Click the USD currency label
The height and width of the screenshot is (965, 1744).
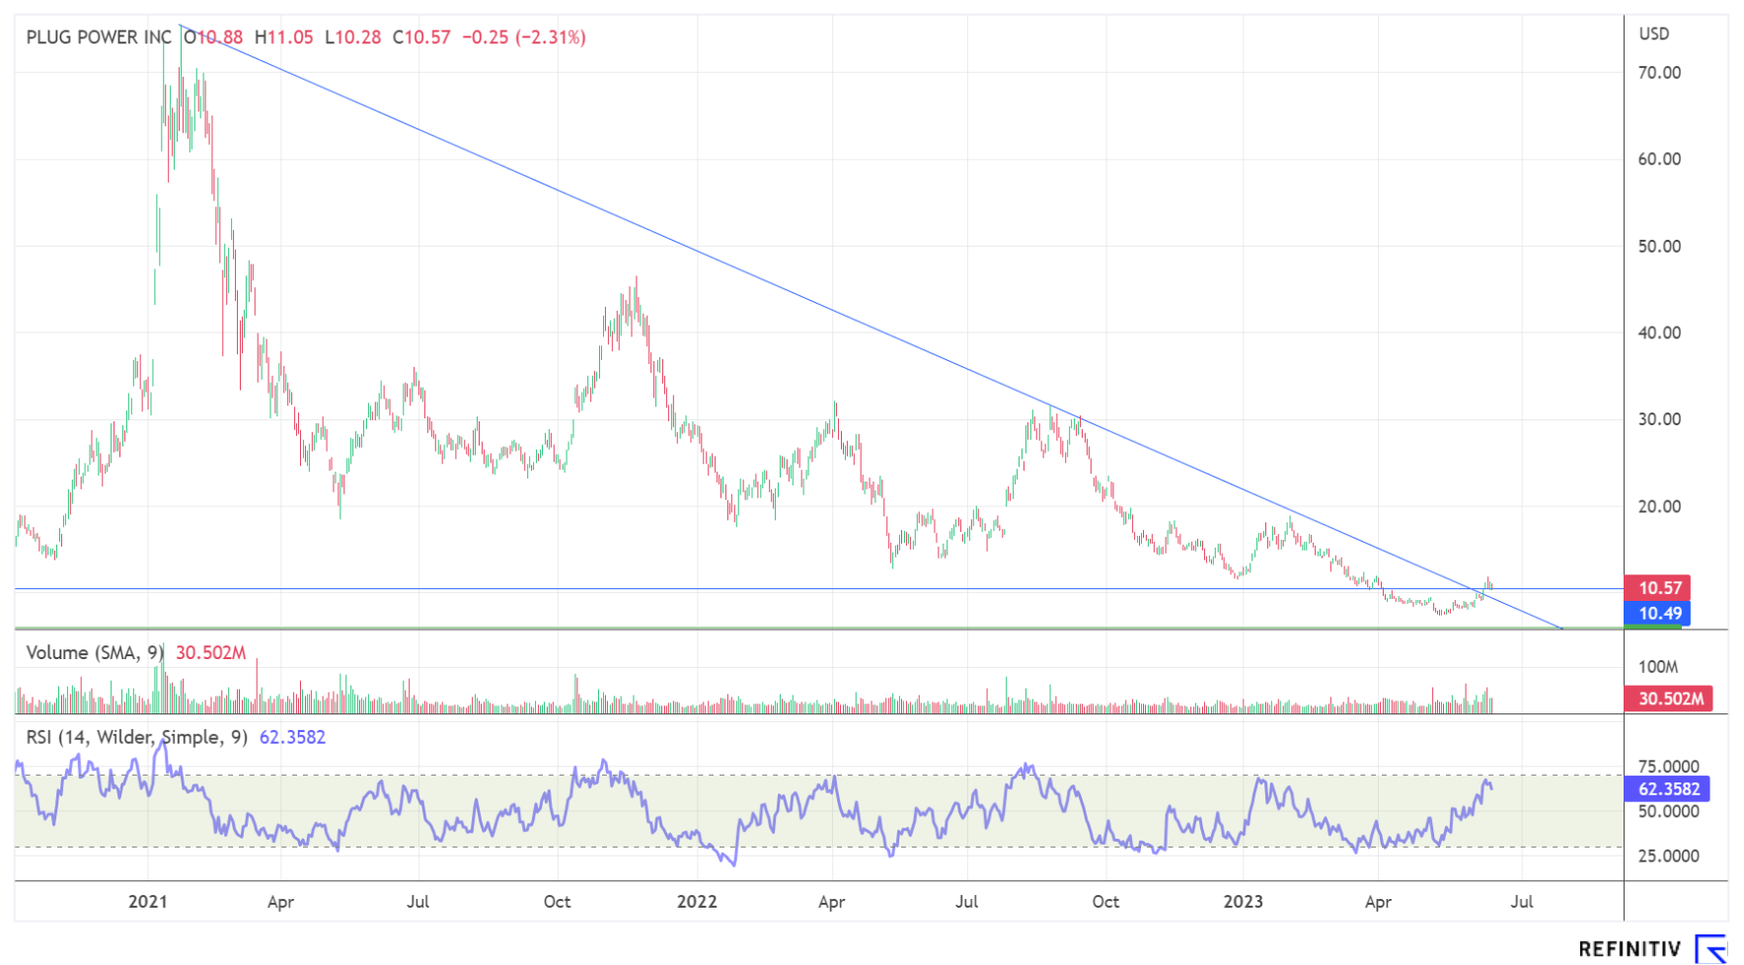click(x=1654, y=34)
